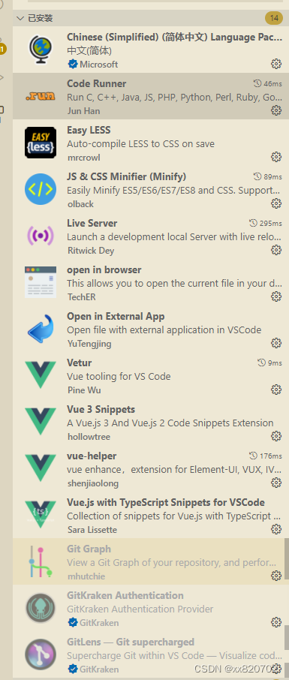Click Code Runner activation time 46ms
289x680 pixels.
tap(268, 84)
